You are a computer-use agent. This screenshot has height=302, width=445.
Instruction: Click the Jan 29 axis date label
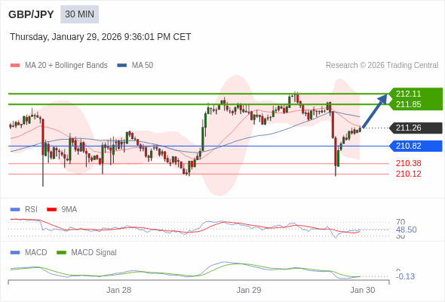(249, 290)
